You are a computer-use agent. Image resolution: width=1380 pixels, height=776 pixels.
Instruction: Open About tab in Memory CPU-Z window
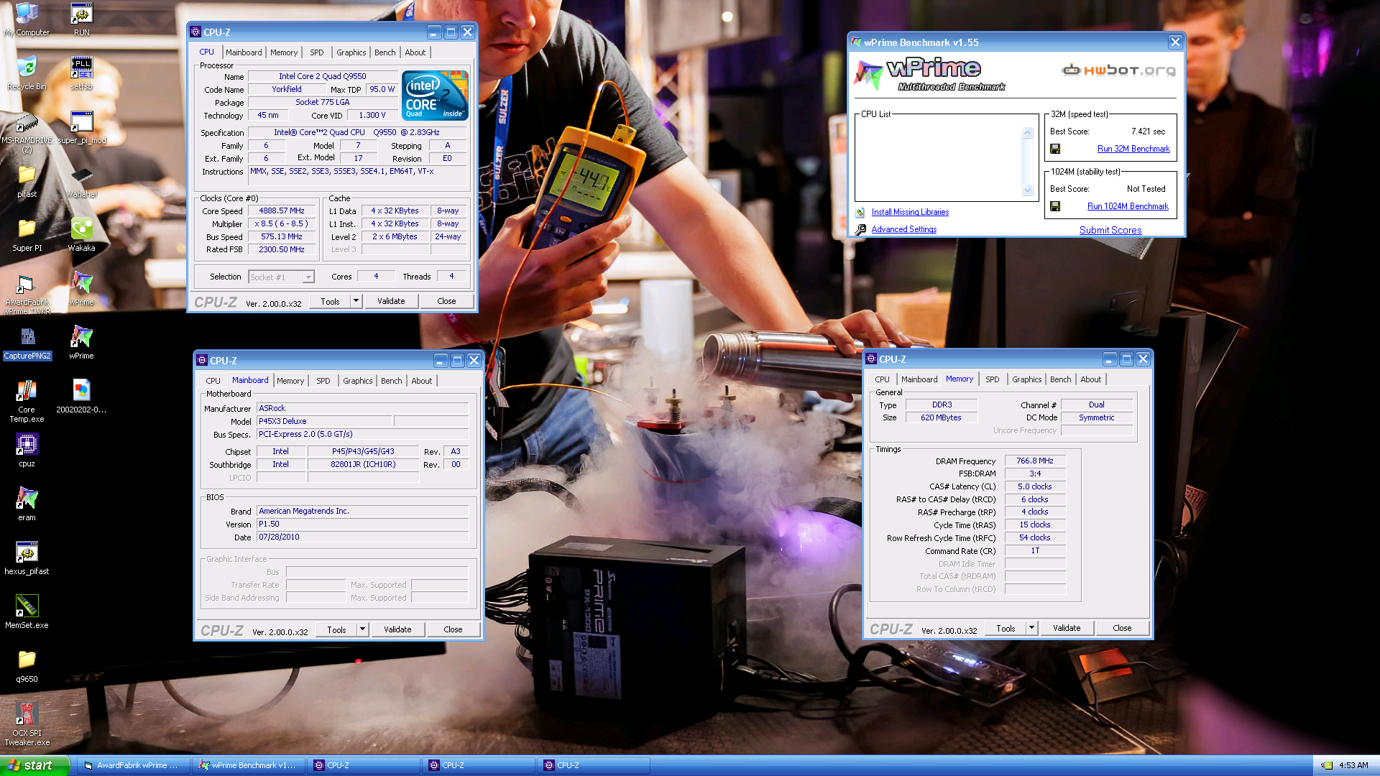[1090, 379]
